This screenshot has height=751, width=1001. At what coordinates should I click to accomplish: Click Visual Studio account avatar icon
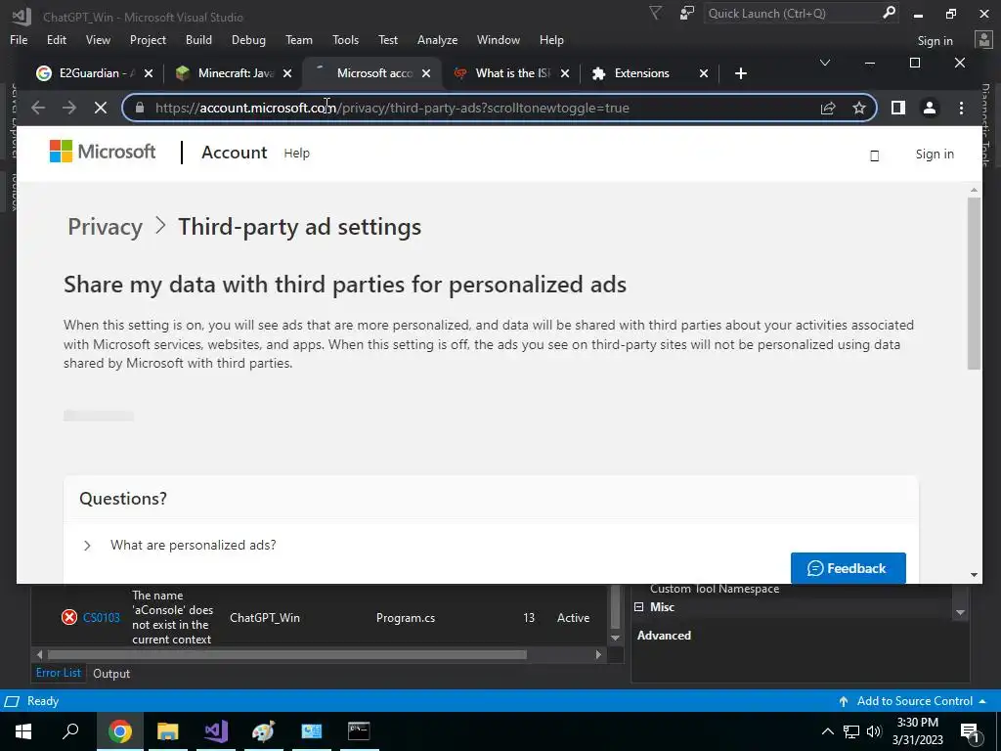tap(983, 39)
